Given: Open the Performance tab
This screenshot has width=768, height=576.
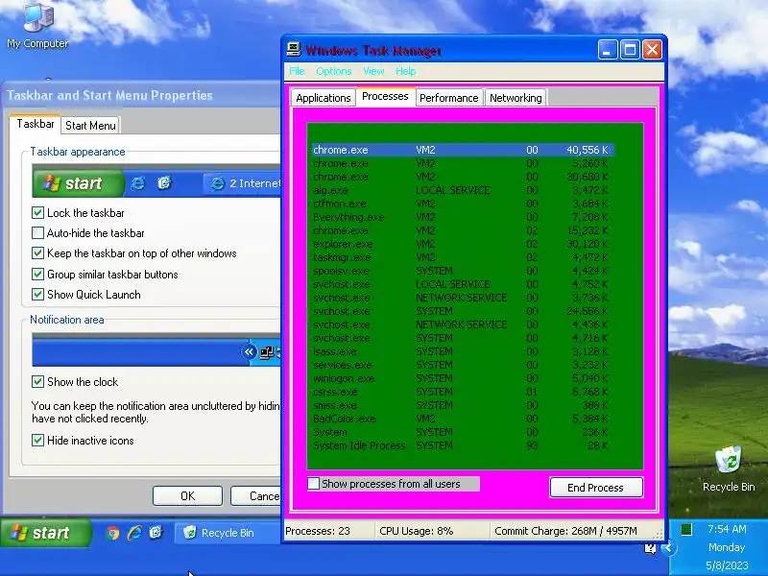Looking at the screenshot, I should (449, 98).
